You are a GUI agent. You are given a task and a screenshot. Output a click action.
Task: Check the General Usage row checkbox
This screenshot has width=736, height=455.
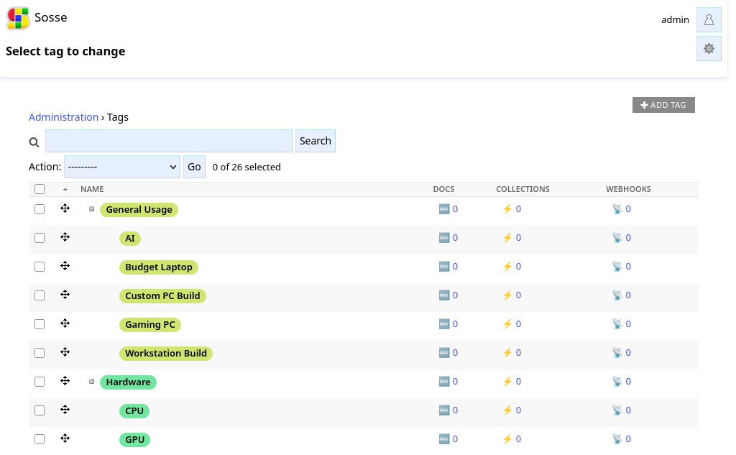40,209
